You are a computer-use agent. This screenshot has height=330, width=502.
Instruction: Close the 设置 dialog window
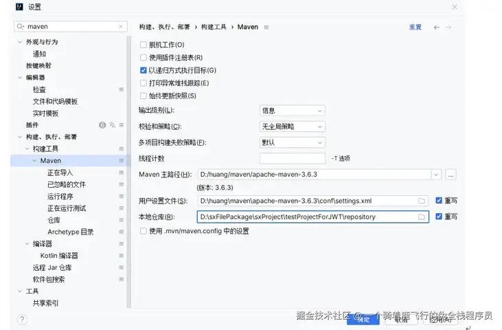[455, 7]
